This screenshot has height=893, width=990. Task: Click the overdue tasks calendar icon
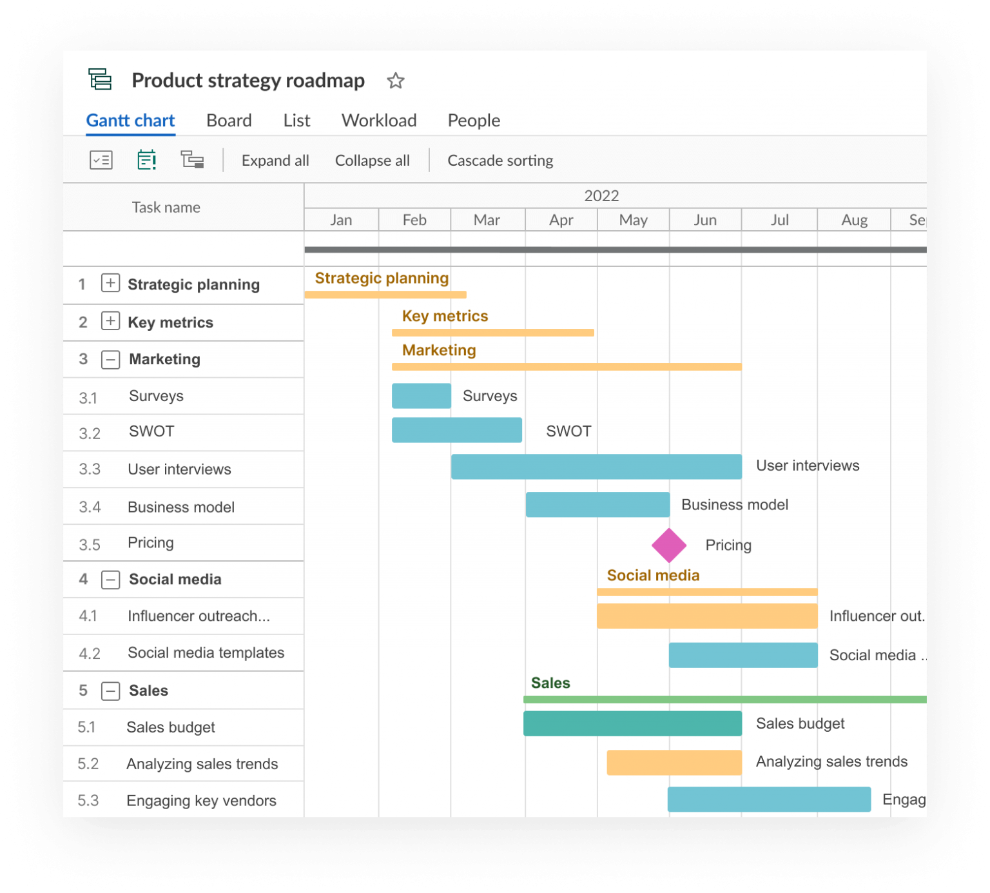pyautogui.click(x=146, y=159)
